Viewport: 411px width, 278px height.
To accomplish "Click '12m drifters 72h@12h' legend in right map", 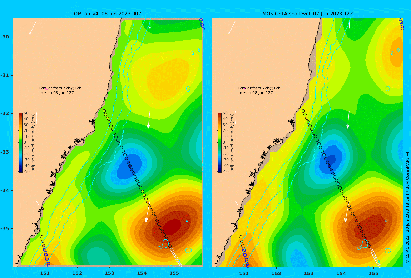I will tap(259, 88).
